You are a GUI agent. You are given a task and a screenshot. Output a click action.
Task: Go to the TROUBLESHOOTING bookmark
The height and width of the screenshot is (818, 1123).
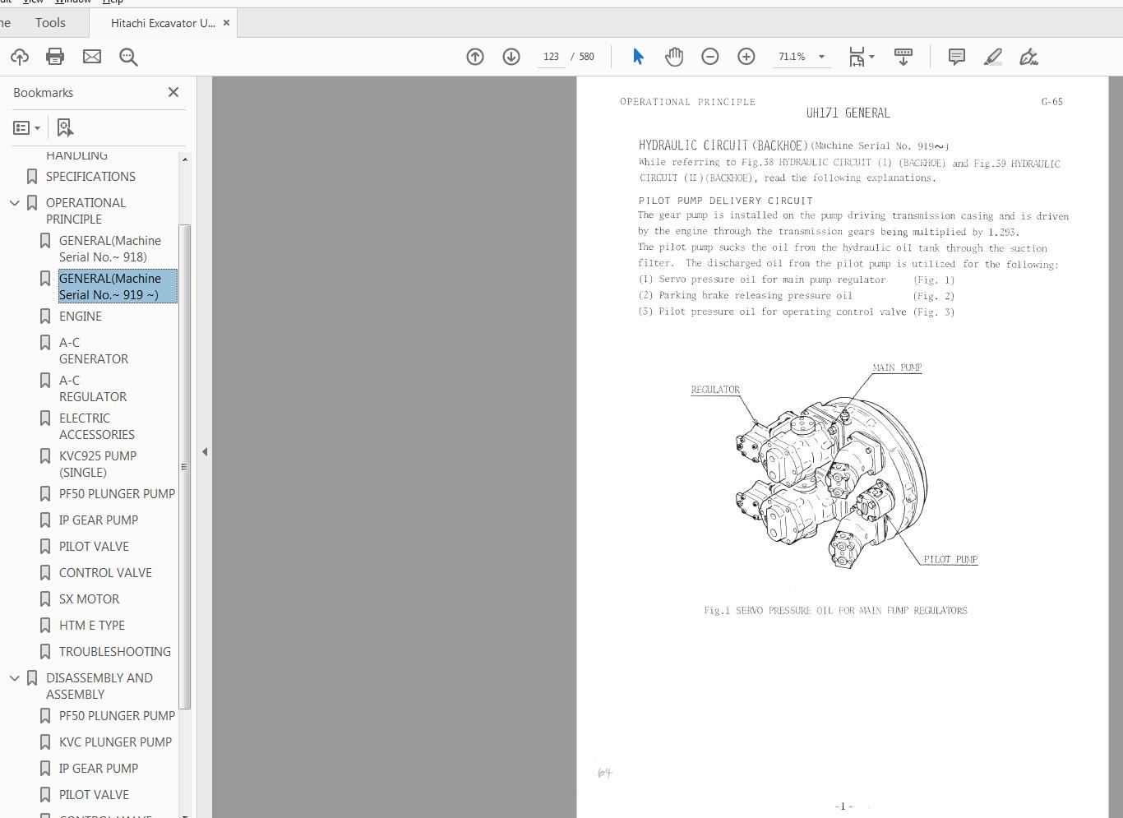[x=115, y=651]
